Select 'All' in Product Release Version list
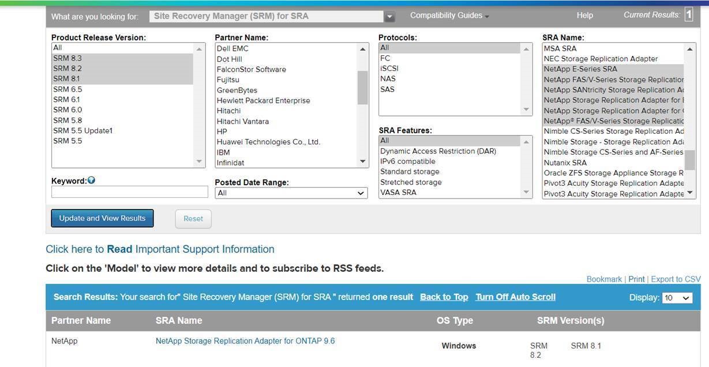Image resolution: width=709 pixels, height=367 pixels. click(123, 48)
